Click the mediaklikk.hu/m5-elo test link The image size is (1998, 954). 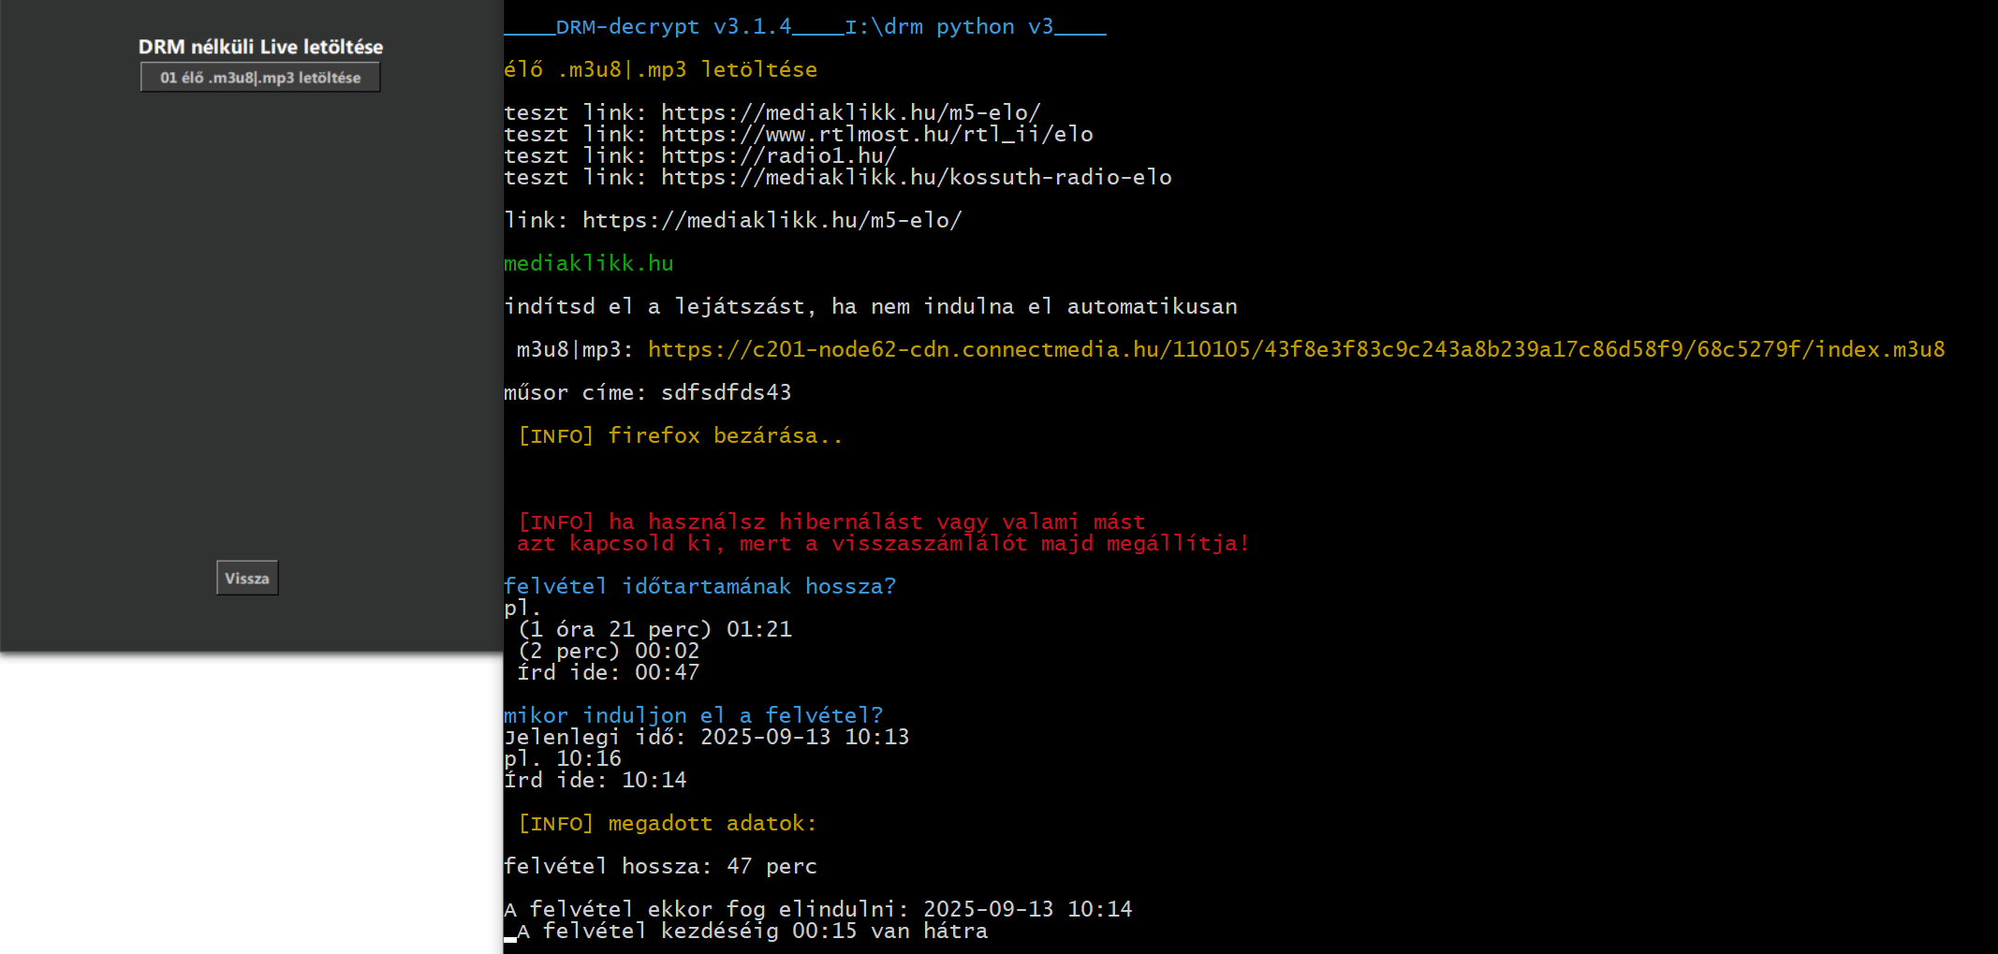click(850, 112)
